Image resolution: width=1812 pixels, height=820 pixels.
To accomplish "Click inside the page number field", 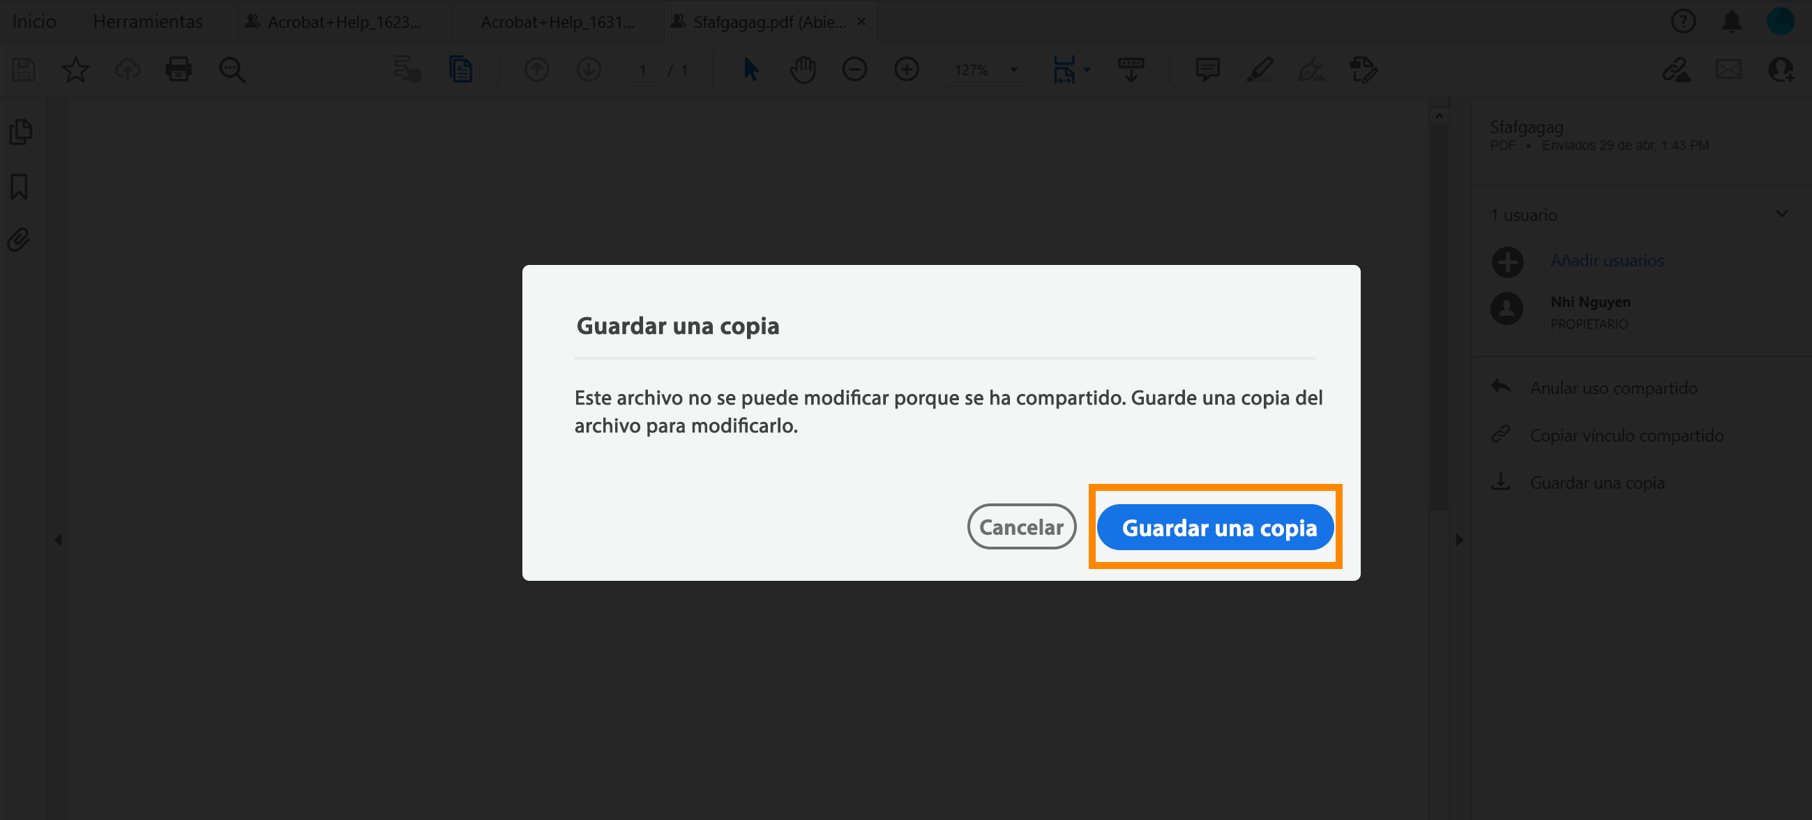I will 642,70.
